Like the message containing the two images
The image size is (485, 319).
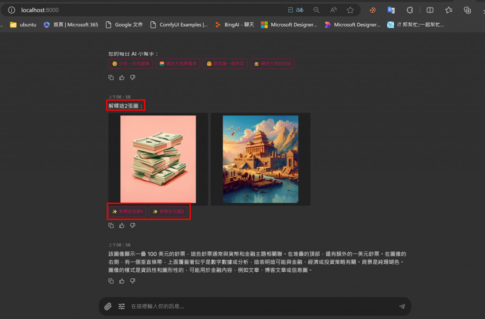(122, 225)
